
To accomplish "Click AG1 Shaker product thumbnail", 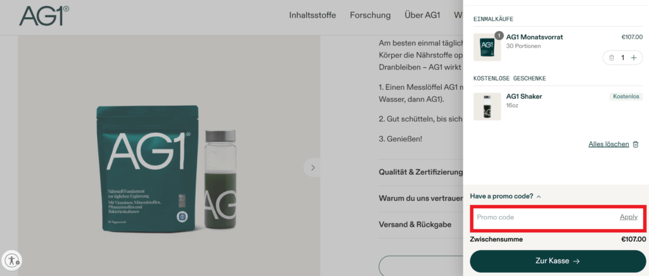I will [x=487, y=106].
